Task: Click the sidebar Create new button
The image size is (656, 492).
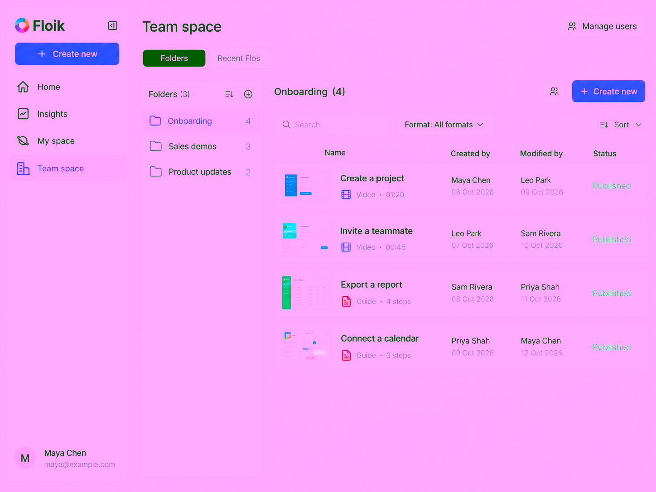Action: pyautogui.click(x=67, y=54)
